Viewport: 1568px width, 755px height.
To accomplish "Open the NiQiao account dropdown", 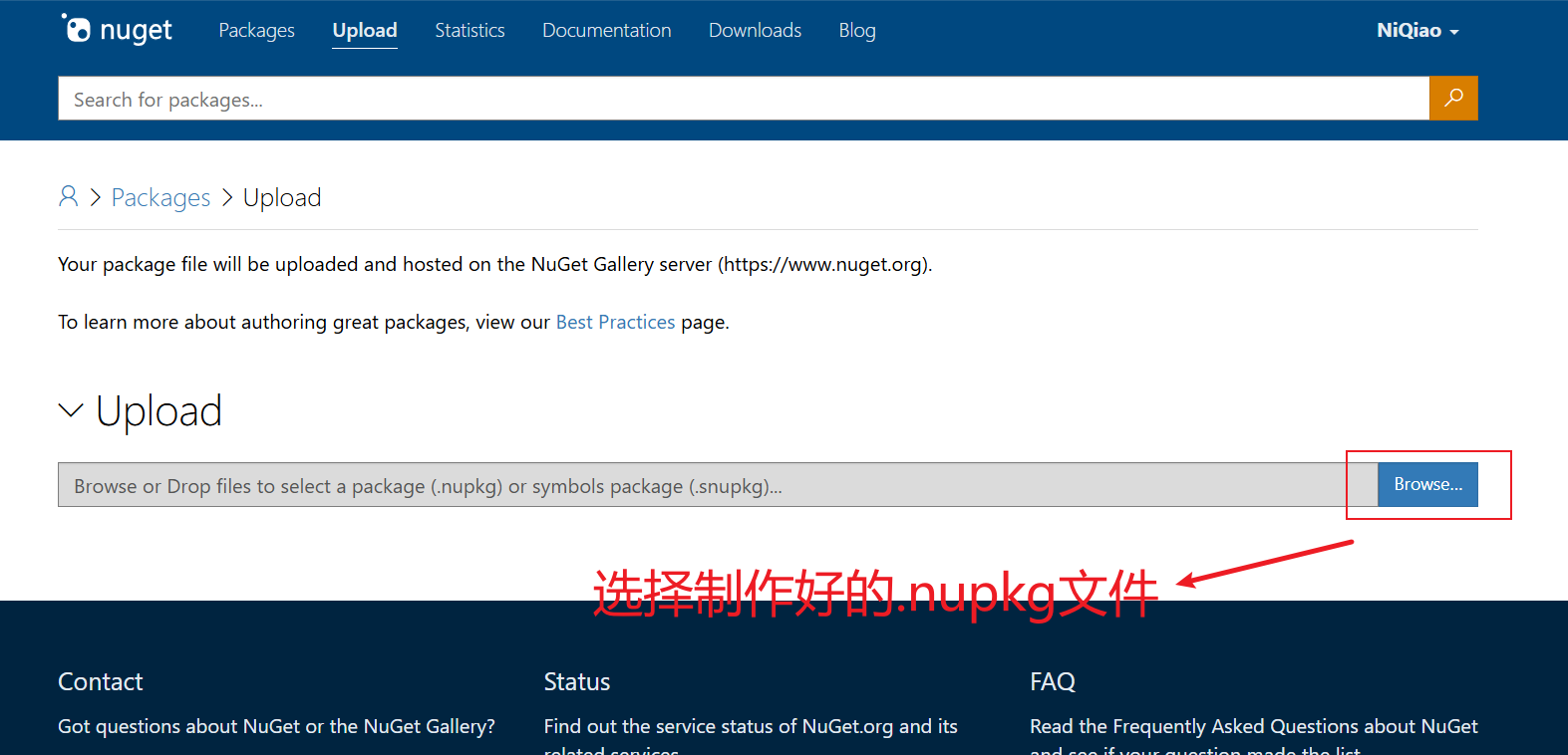I will click(1417, 31).
